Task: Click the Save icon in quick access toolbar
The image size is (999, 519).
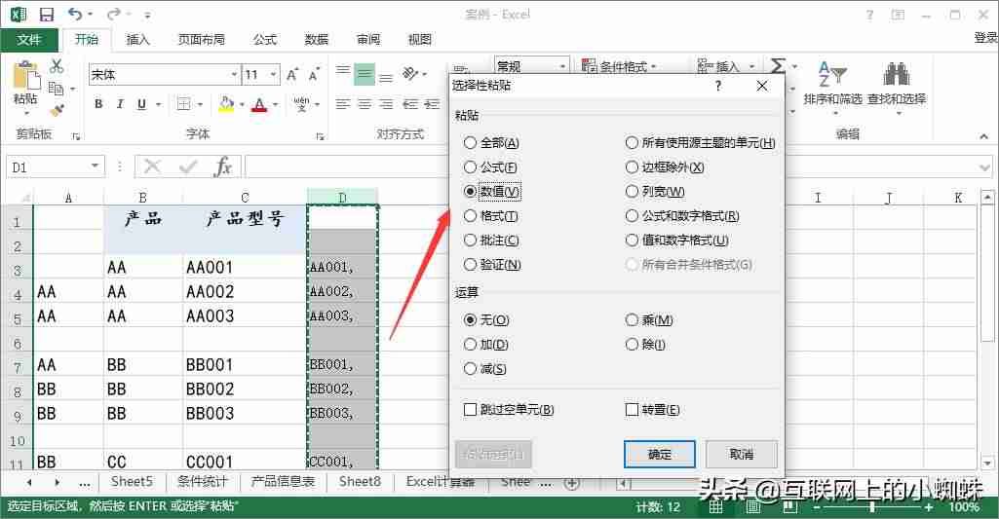Action: point(47,14)
